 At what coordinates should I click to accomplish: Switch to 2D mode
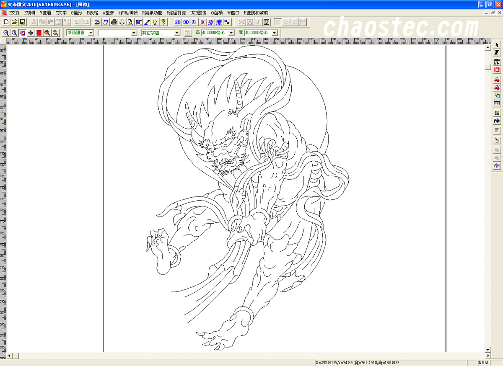click(x=178, y=22)
